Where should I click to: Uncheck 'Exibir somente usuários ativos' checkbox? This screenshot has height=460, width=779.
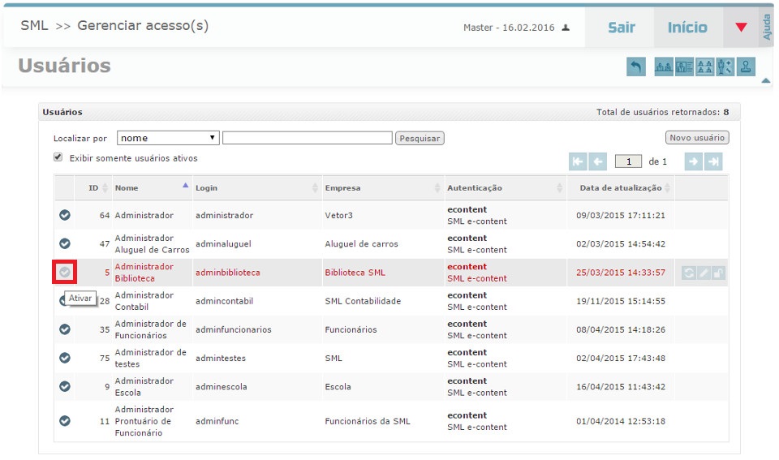[58, 157]
